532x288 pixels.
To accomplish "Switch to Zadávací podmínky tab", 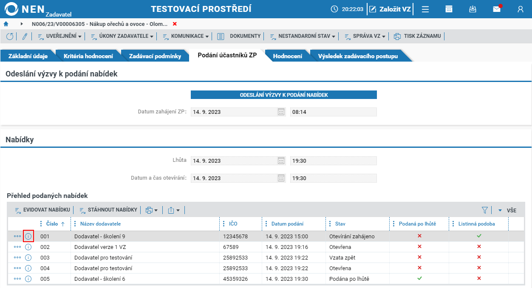I will click(155, 56).
